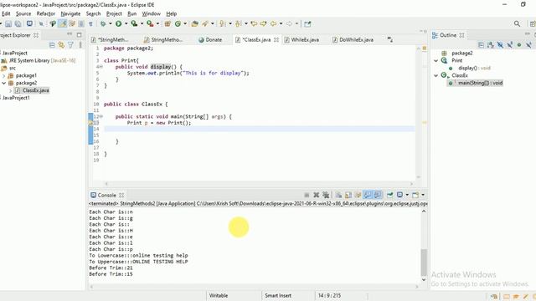Switch to the Donate tab

pyautogui.click(x=210, y=40)
